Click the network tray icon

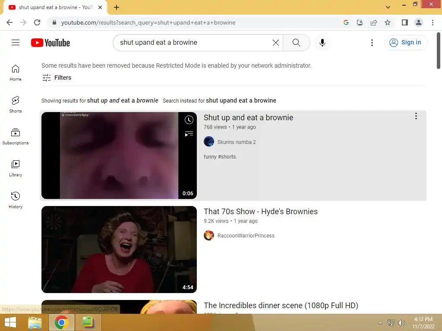click(391, 322)
